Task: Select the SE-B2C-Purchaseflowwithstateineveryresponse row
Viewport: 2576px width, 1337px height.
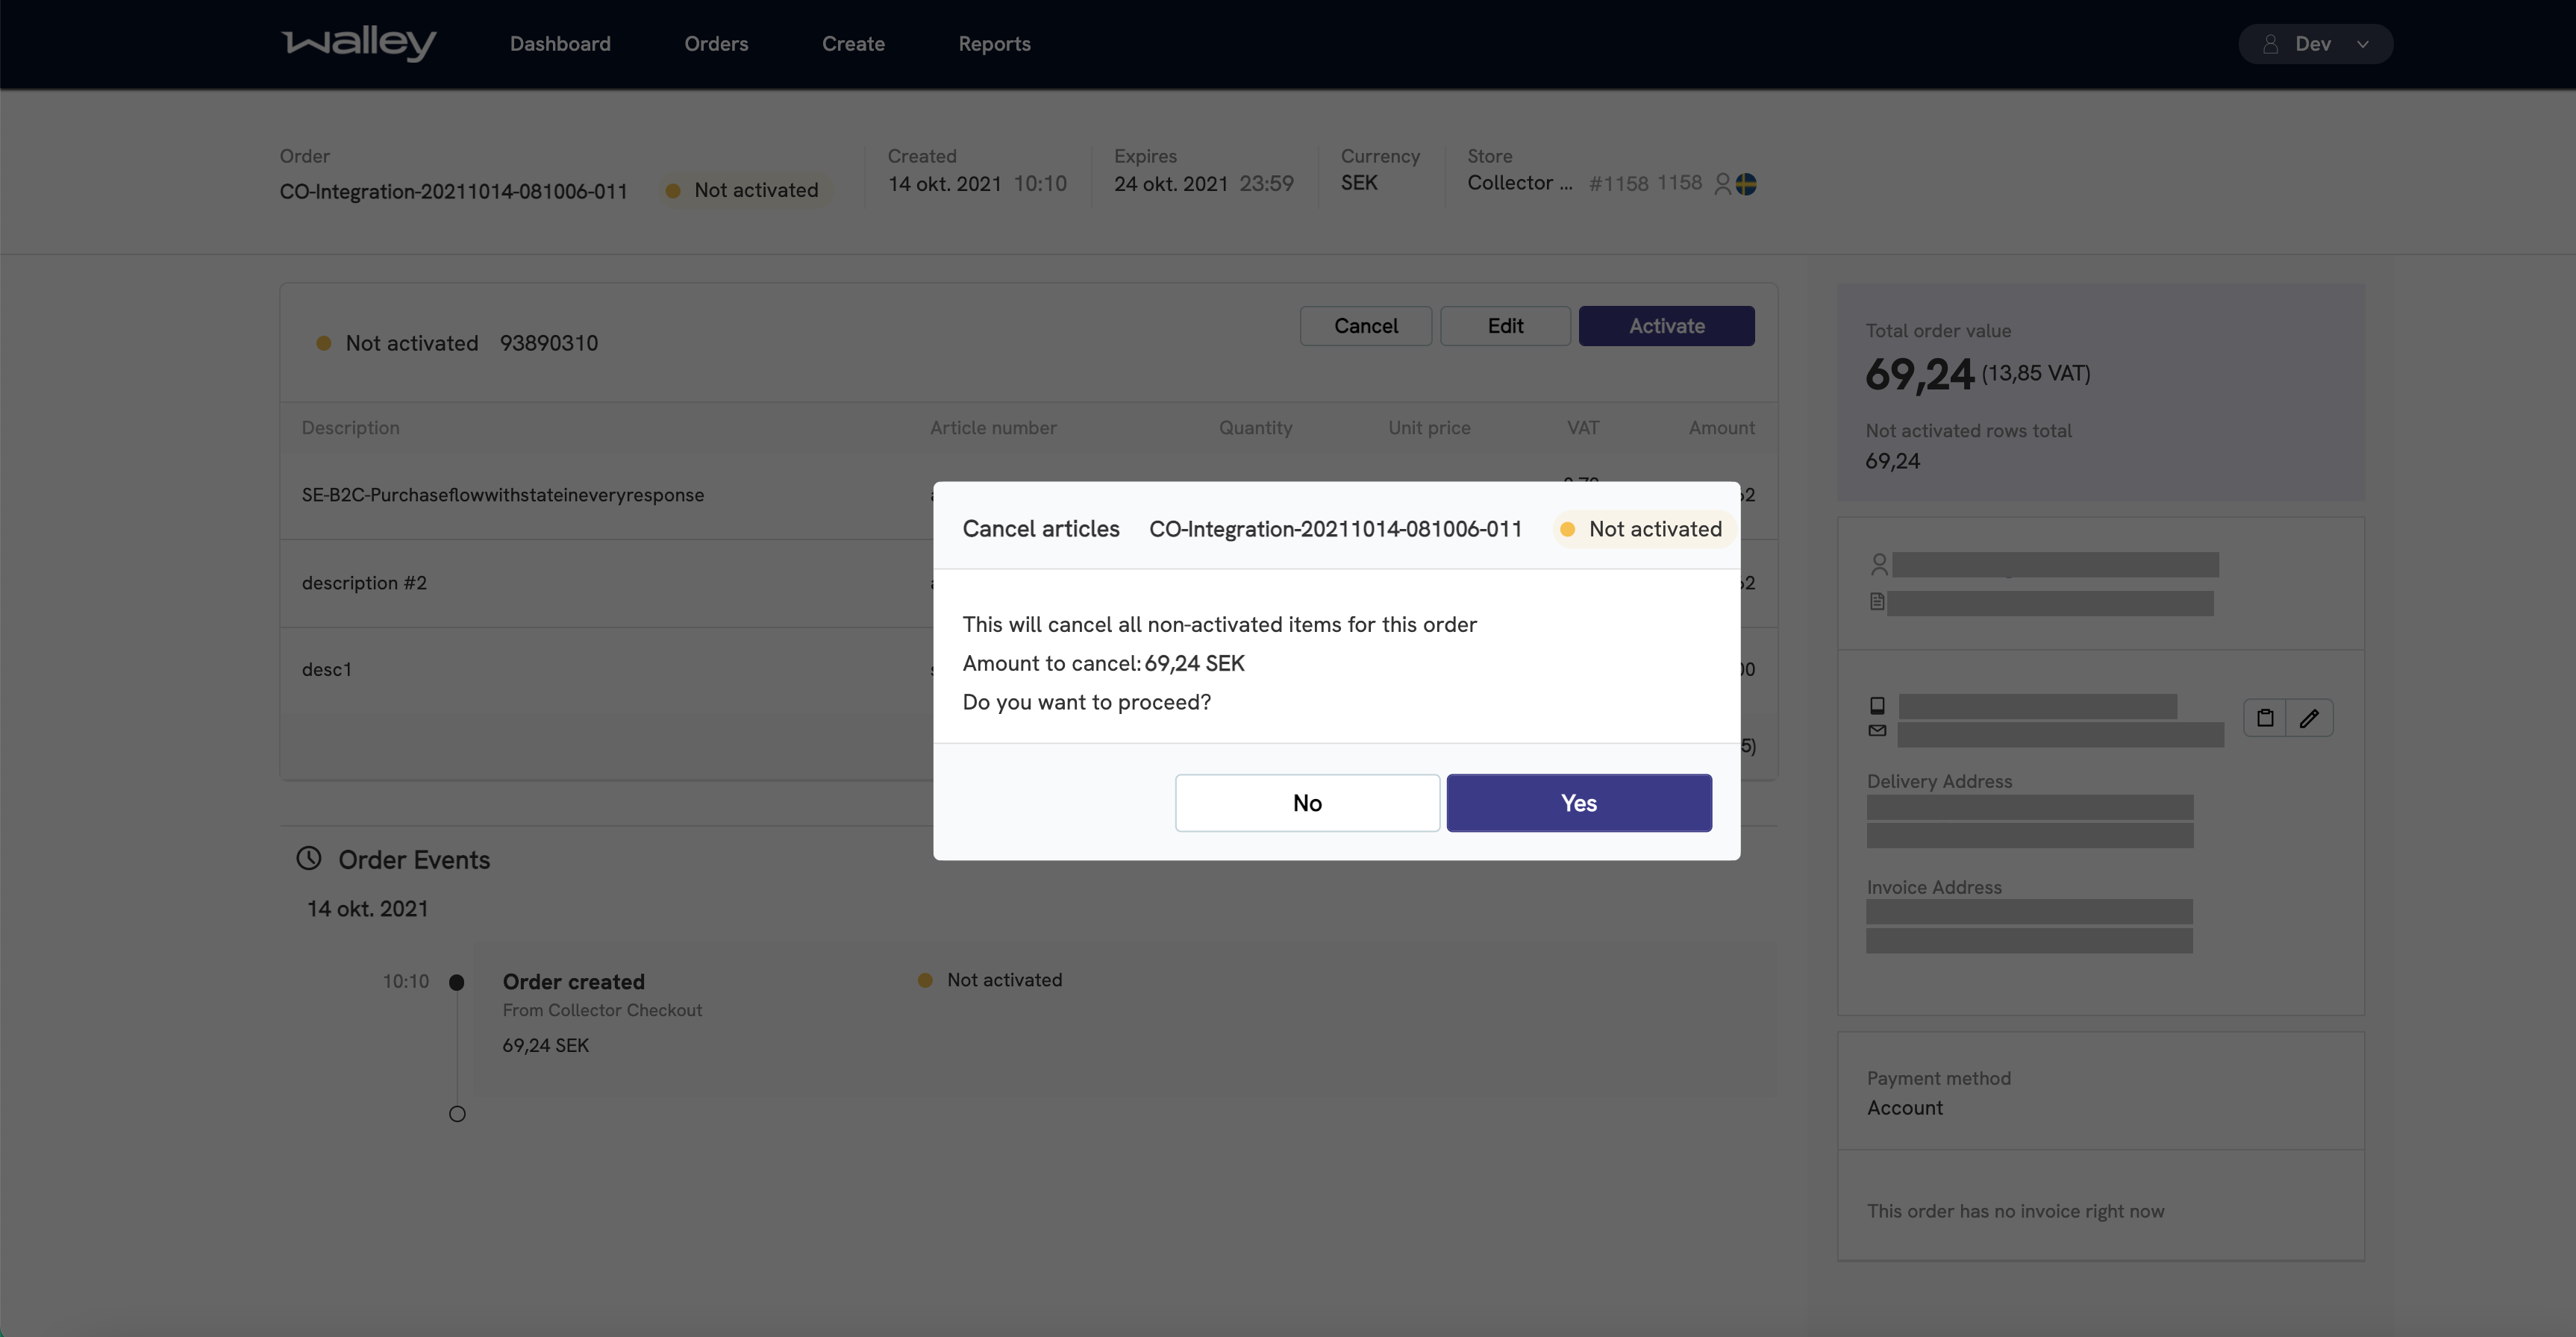Action: (1028, 495)
